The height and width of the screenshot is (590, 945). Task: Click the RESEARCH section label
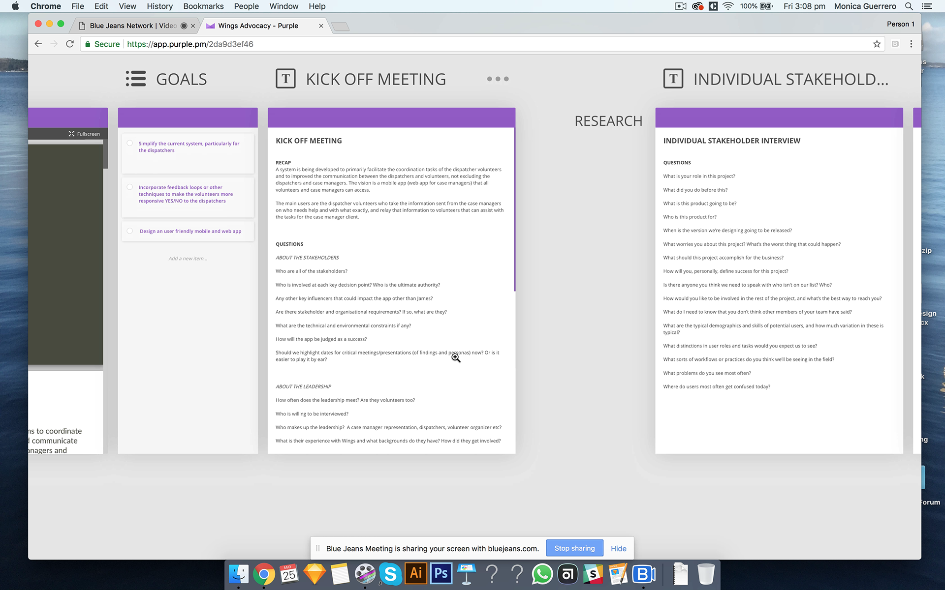[608, 121]
